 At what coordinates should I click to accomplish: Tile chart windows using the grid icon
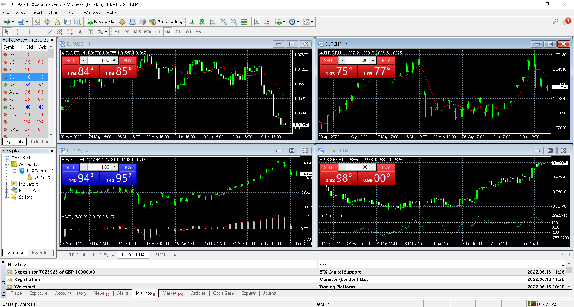coord(244,22)
